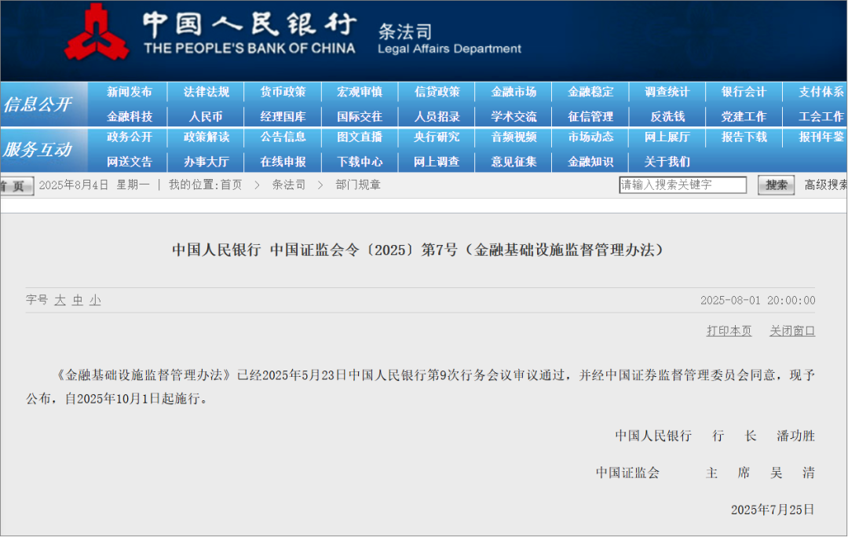This screenshot has width=848, height=537.
Task: Set font size to 大
Action: [60, 300]
